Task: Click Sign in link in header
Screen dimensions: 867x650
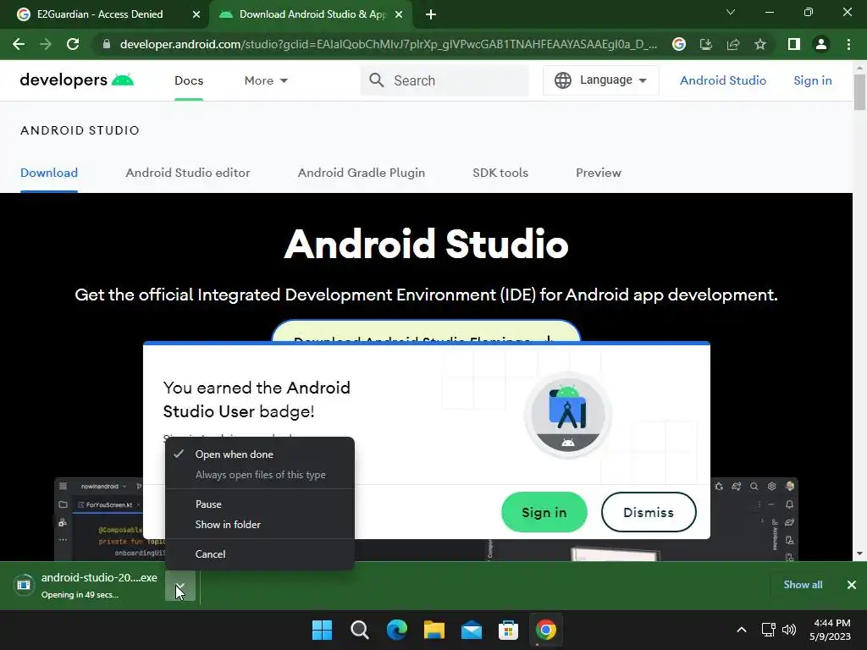Action: (x=812, y=80)
